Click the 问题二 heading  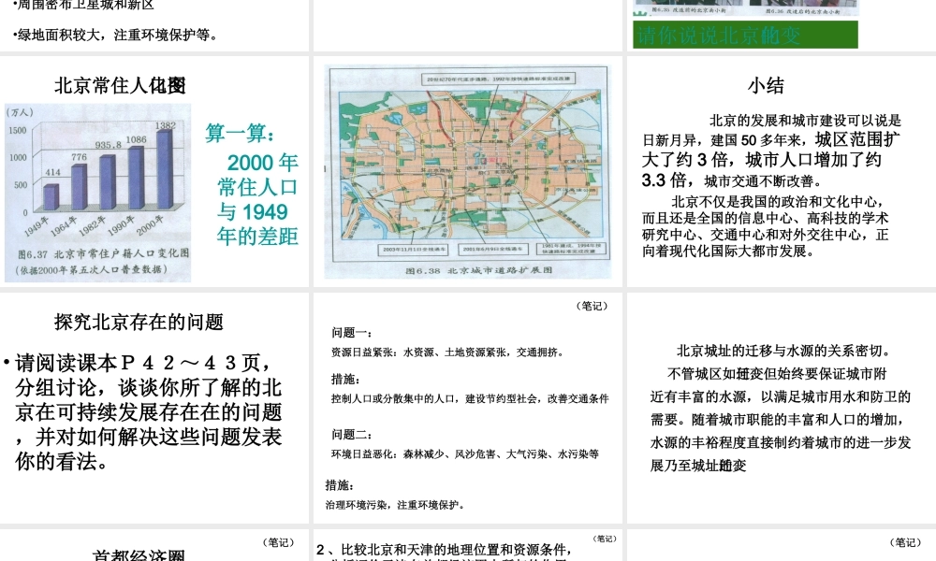[353, 435]
